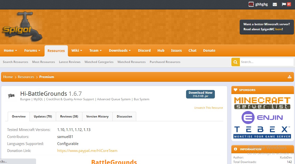Image resolution: width=295 pixels, height=164 pixels.
Task: Click the Download Now button
Action: [200, 94]
